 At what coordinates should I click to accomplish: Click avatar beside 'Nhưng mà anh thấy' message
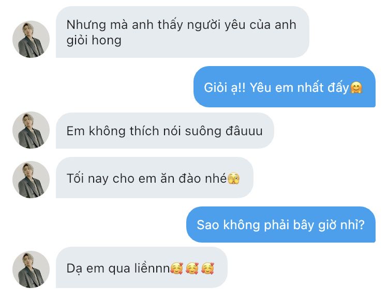point(31,39)
